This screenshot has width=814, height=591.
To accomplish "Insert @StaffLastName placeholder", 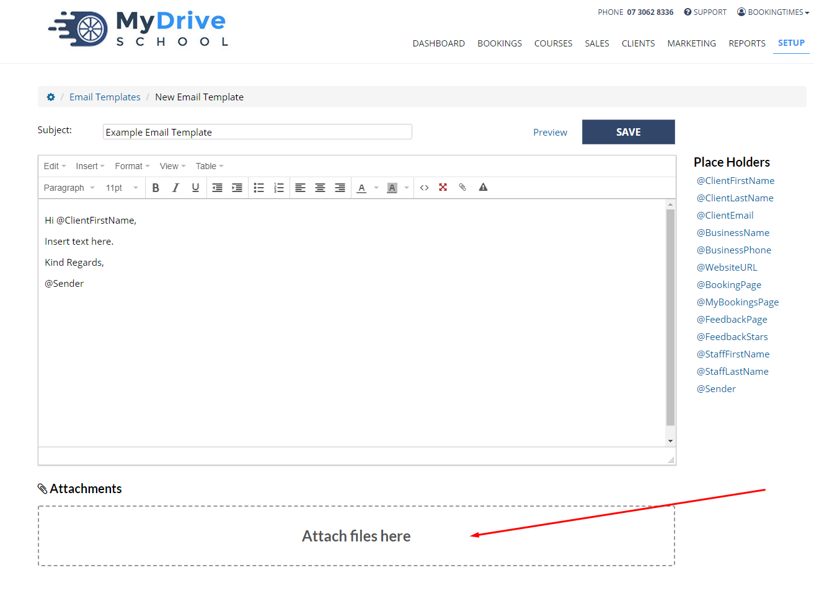I will click(x=732, y=372).
